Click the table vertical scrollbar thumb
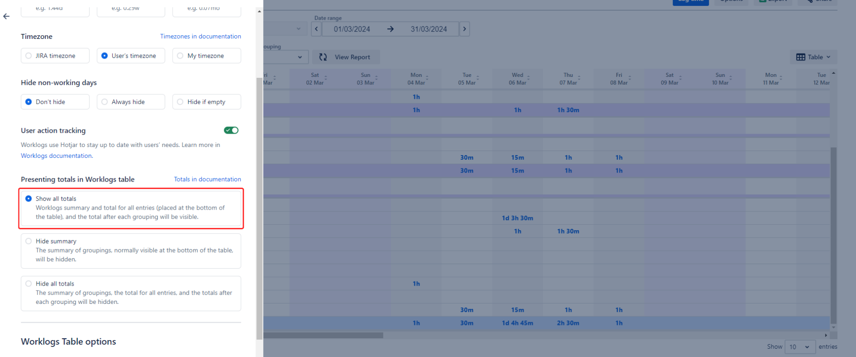The width and height of the screenshot is (856, 357). (834, 235)
